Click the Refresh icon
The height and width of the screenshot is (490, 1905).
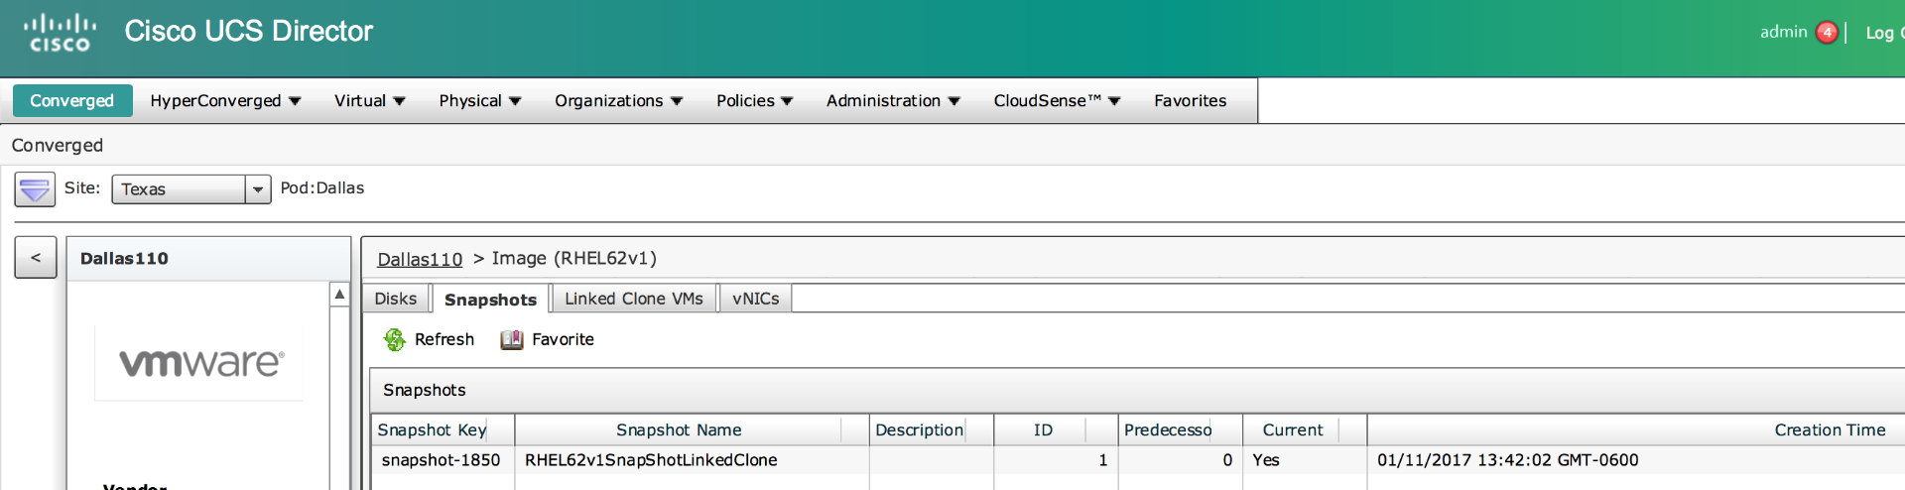point(395,340)
